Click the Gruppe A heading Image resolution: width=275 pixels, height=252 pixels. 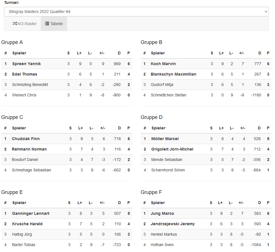(12, 42)
